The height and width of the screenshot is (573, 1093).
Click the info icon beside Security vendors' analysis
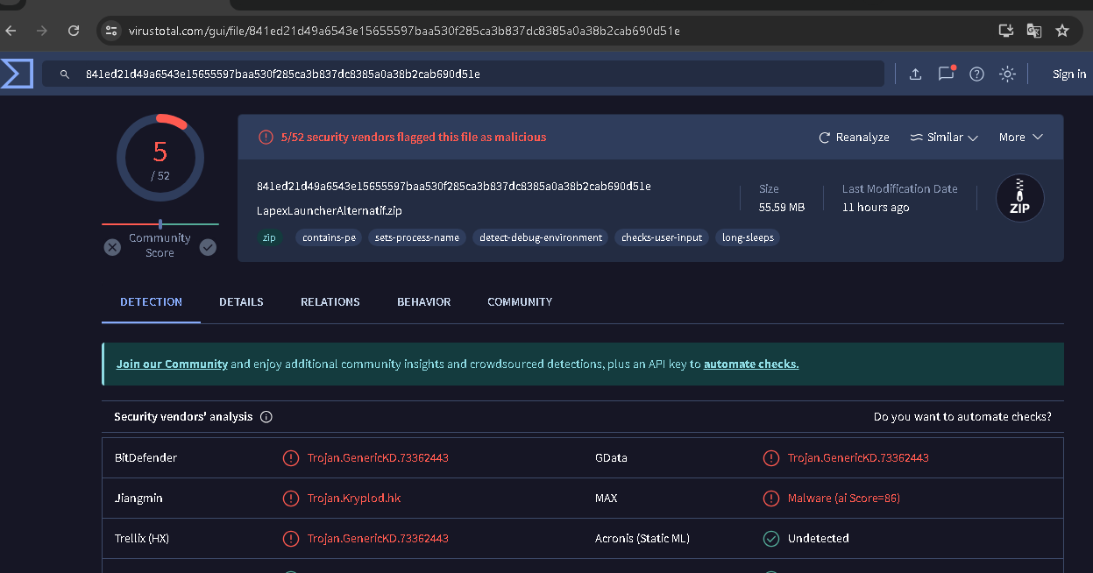coord(266,417)
